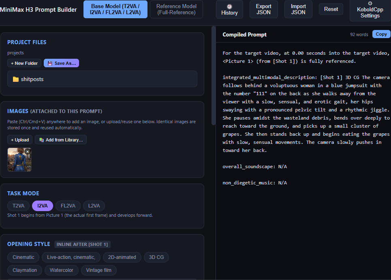The image size is (391, 280).
Task: Open the History clock icon
Action: 229,7
